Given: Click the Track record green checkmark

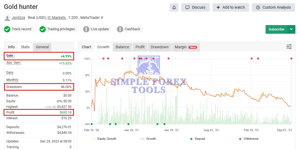Looking at the screenshot, I should click(7, 29).
